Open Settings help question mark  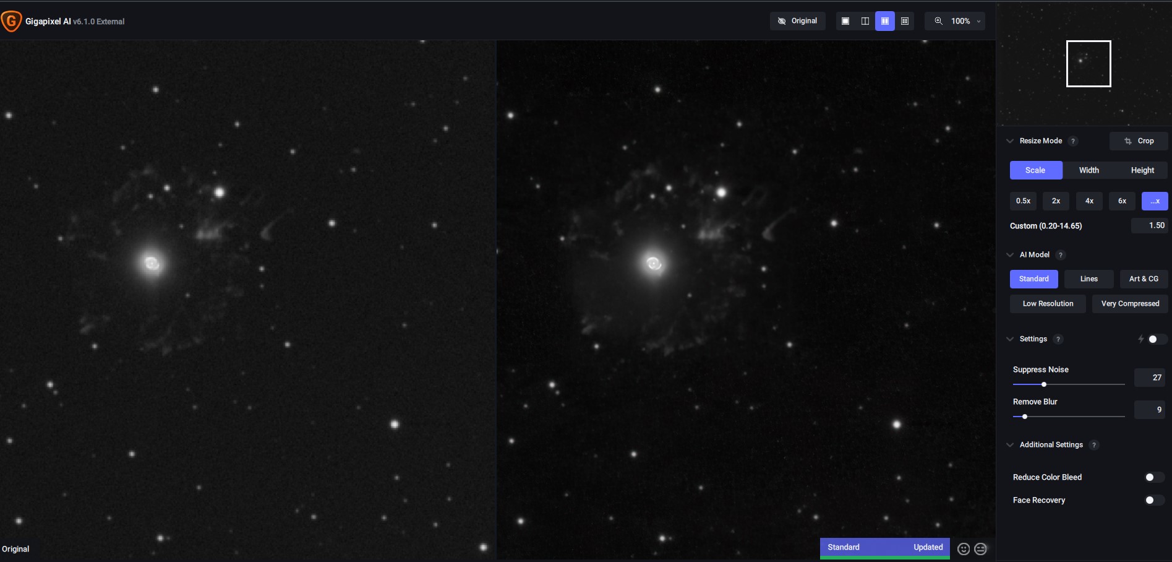click(1058, 339)
